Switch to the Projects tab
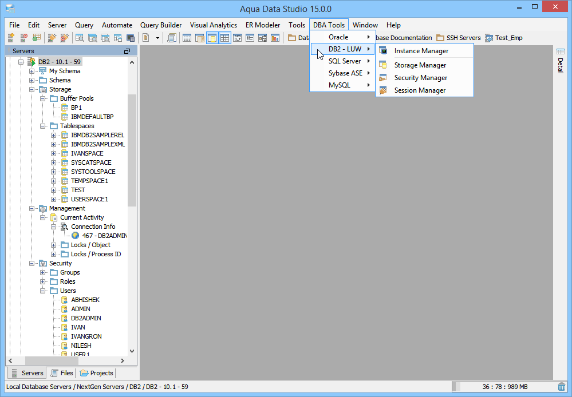572x397 pixels. pyautogui.click(x=96, y=373)
